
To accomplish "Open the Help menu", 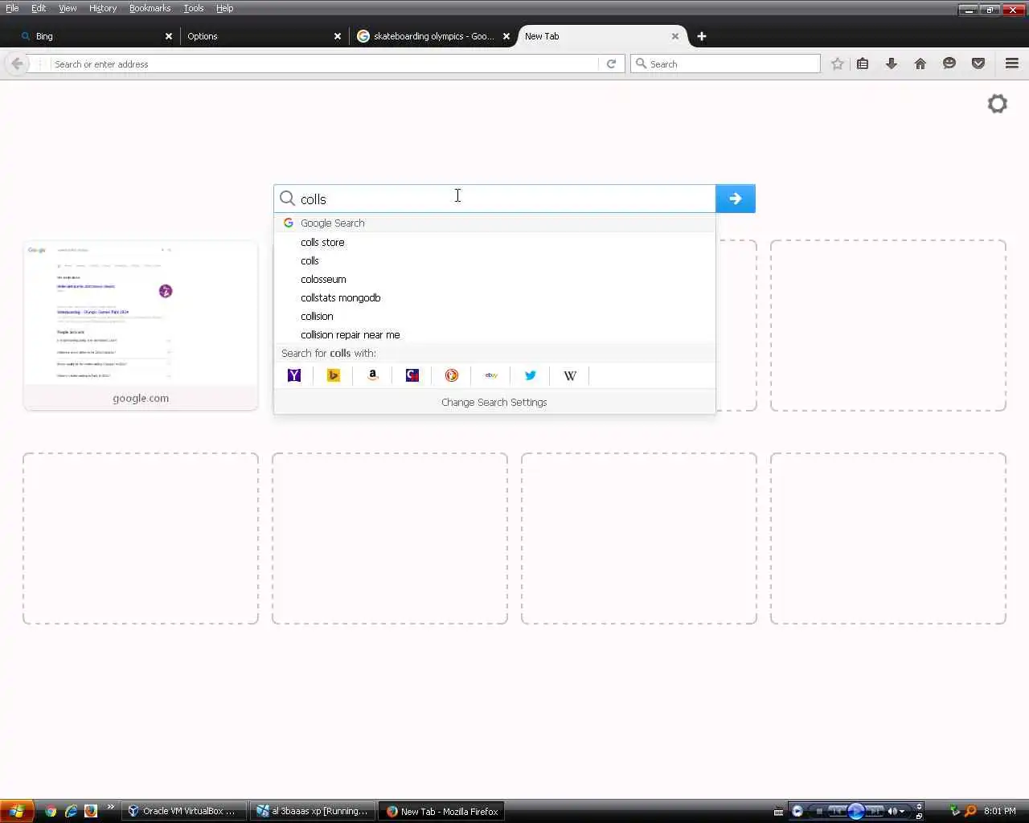I will pos(224,8).
